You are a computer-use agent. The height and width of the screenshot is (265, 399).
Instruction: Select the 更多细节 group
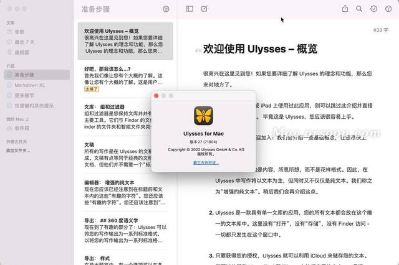(37, 95)
